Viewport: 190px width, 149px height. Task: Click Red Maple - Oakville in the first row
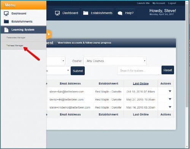pos(108,92)
